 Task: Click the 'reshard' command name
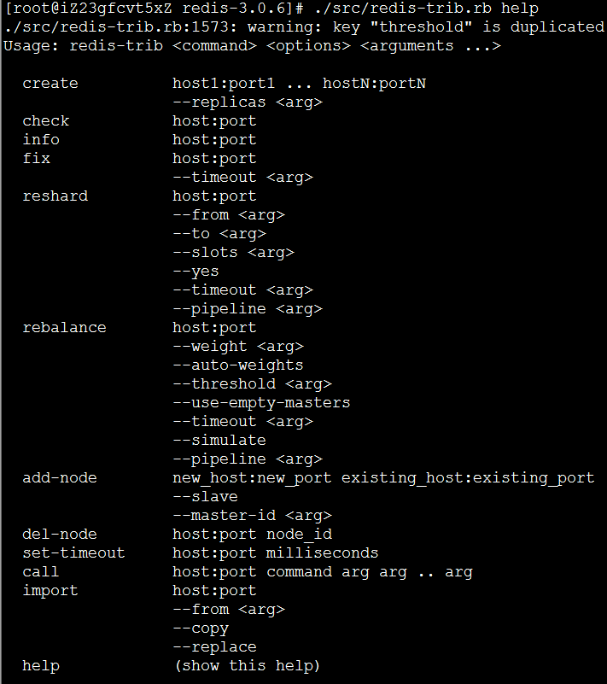click(x=55, y=196)
